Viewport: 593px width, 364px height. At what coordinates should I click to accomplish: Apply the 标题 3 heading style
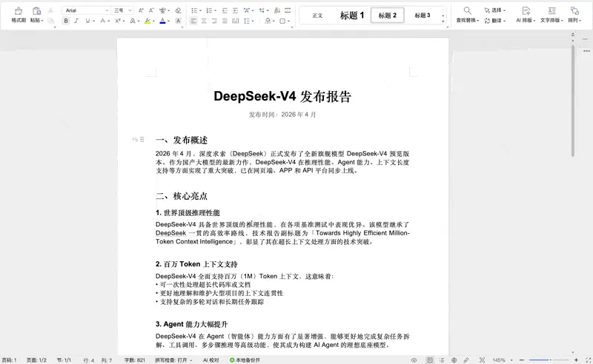(422, 16)
